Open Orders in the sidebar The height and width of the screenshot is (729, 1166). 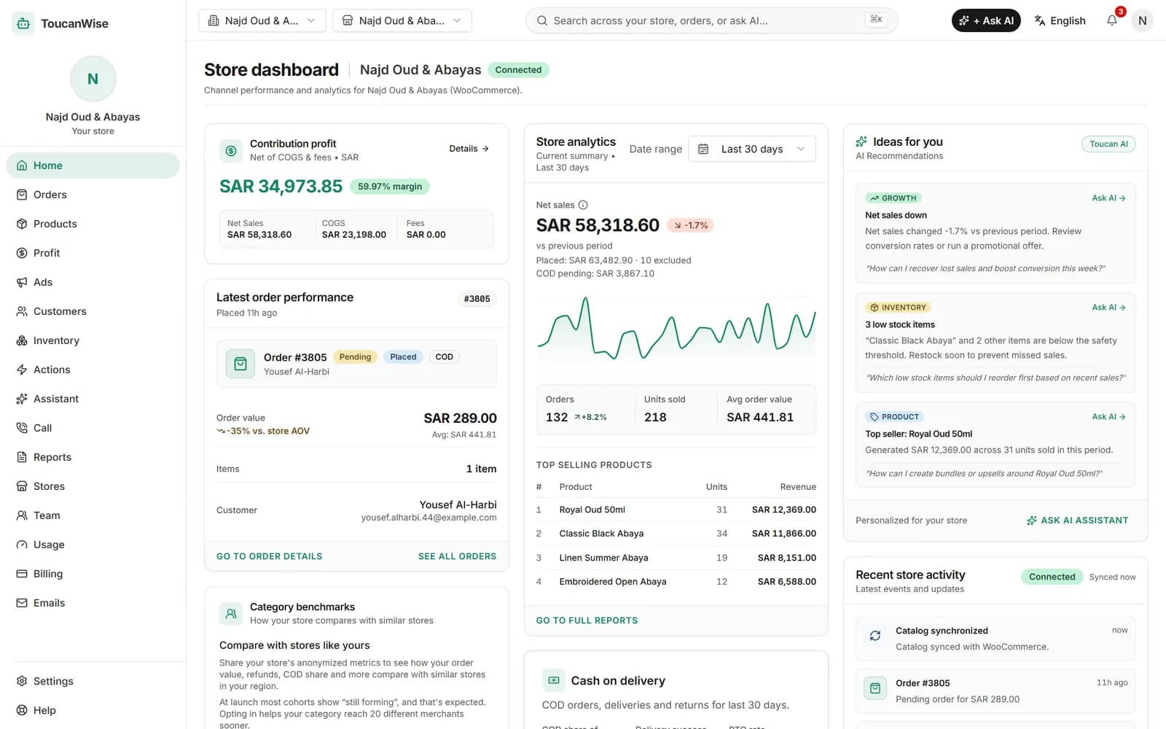coord(93,195)
